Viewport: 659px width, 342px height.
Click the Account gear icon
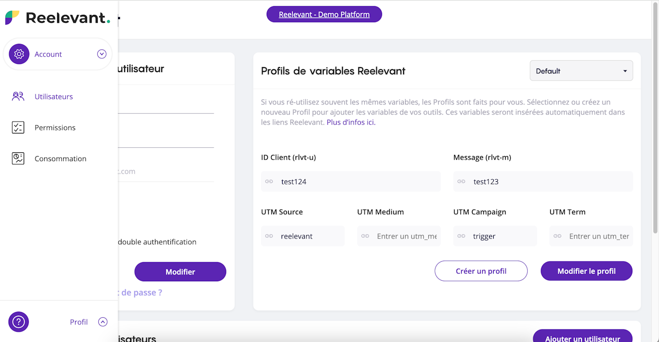tap(19, 54)
